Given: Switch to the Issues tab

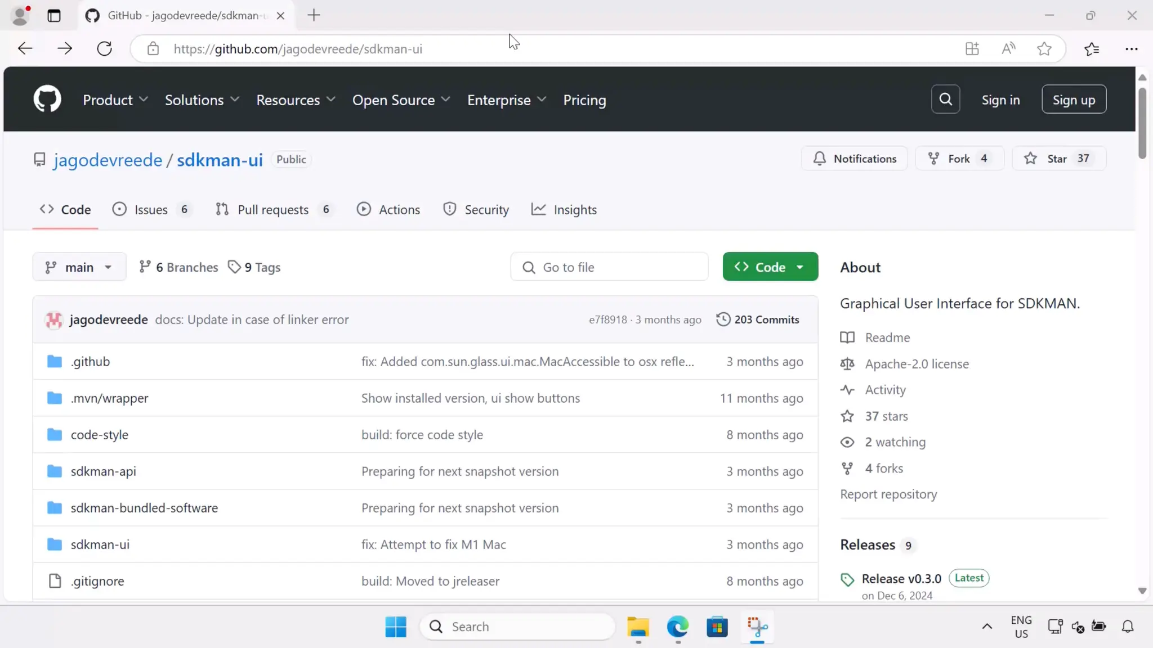Looking at the screenshot, I should [x=151, y=210].
